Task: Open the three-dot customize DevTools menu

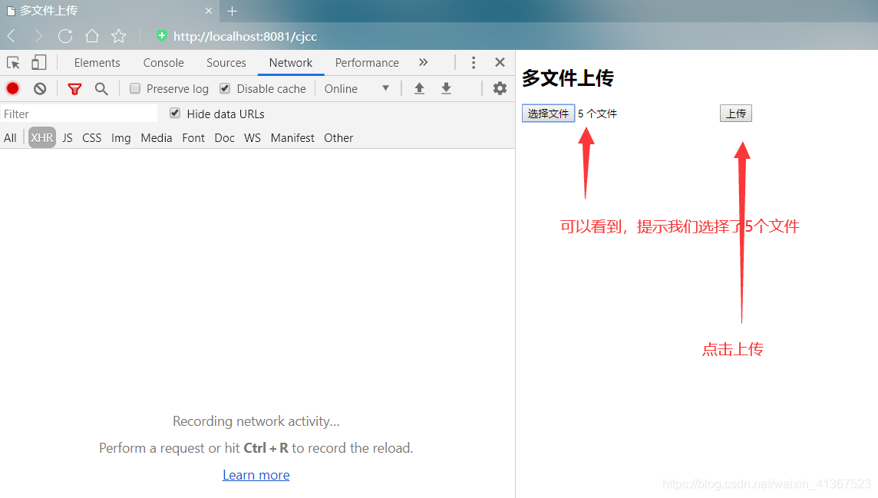Action: coord(474,62)
